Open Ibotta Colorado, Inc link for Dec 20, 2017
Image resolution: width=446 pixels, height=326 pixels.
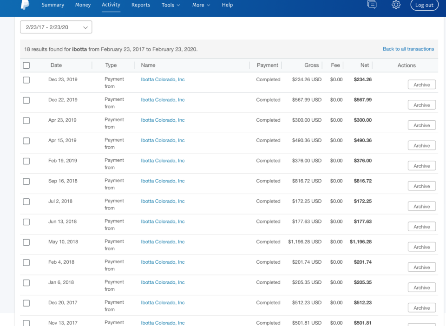coord(163,302)
